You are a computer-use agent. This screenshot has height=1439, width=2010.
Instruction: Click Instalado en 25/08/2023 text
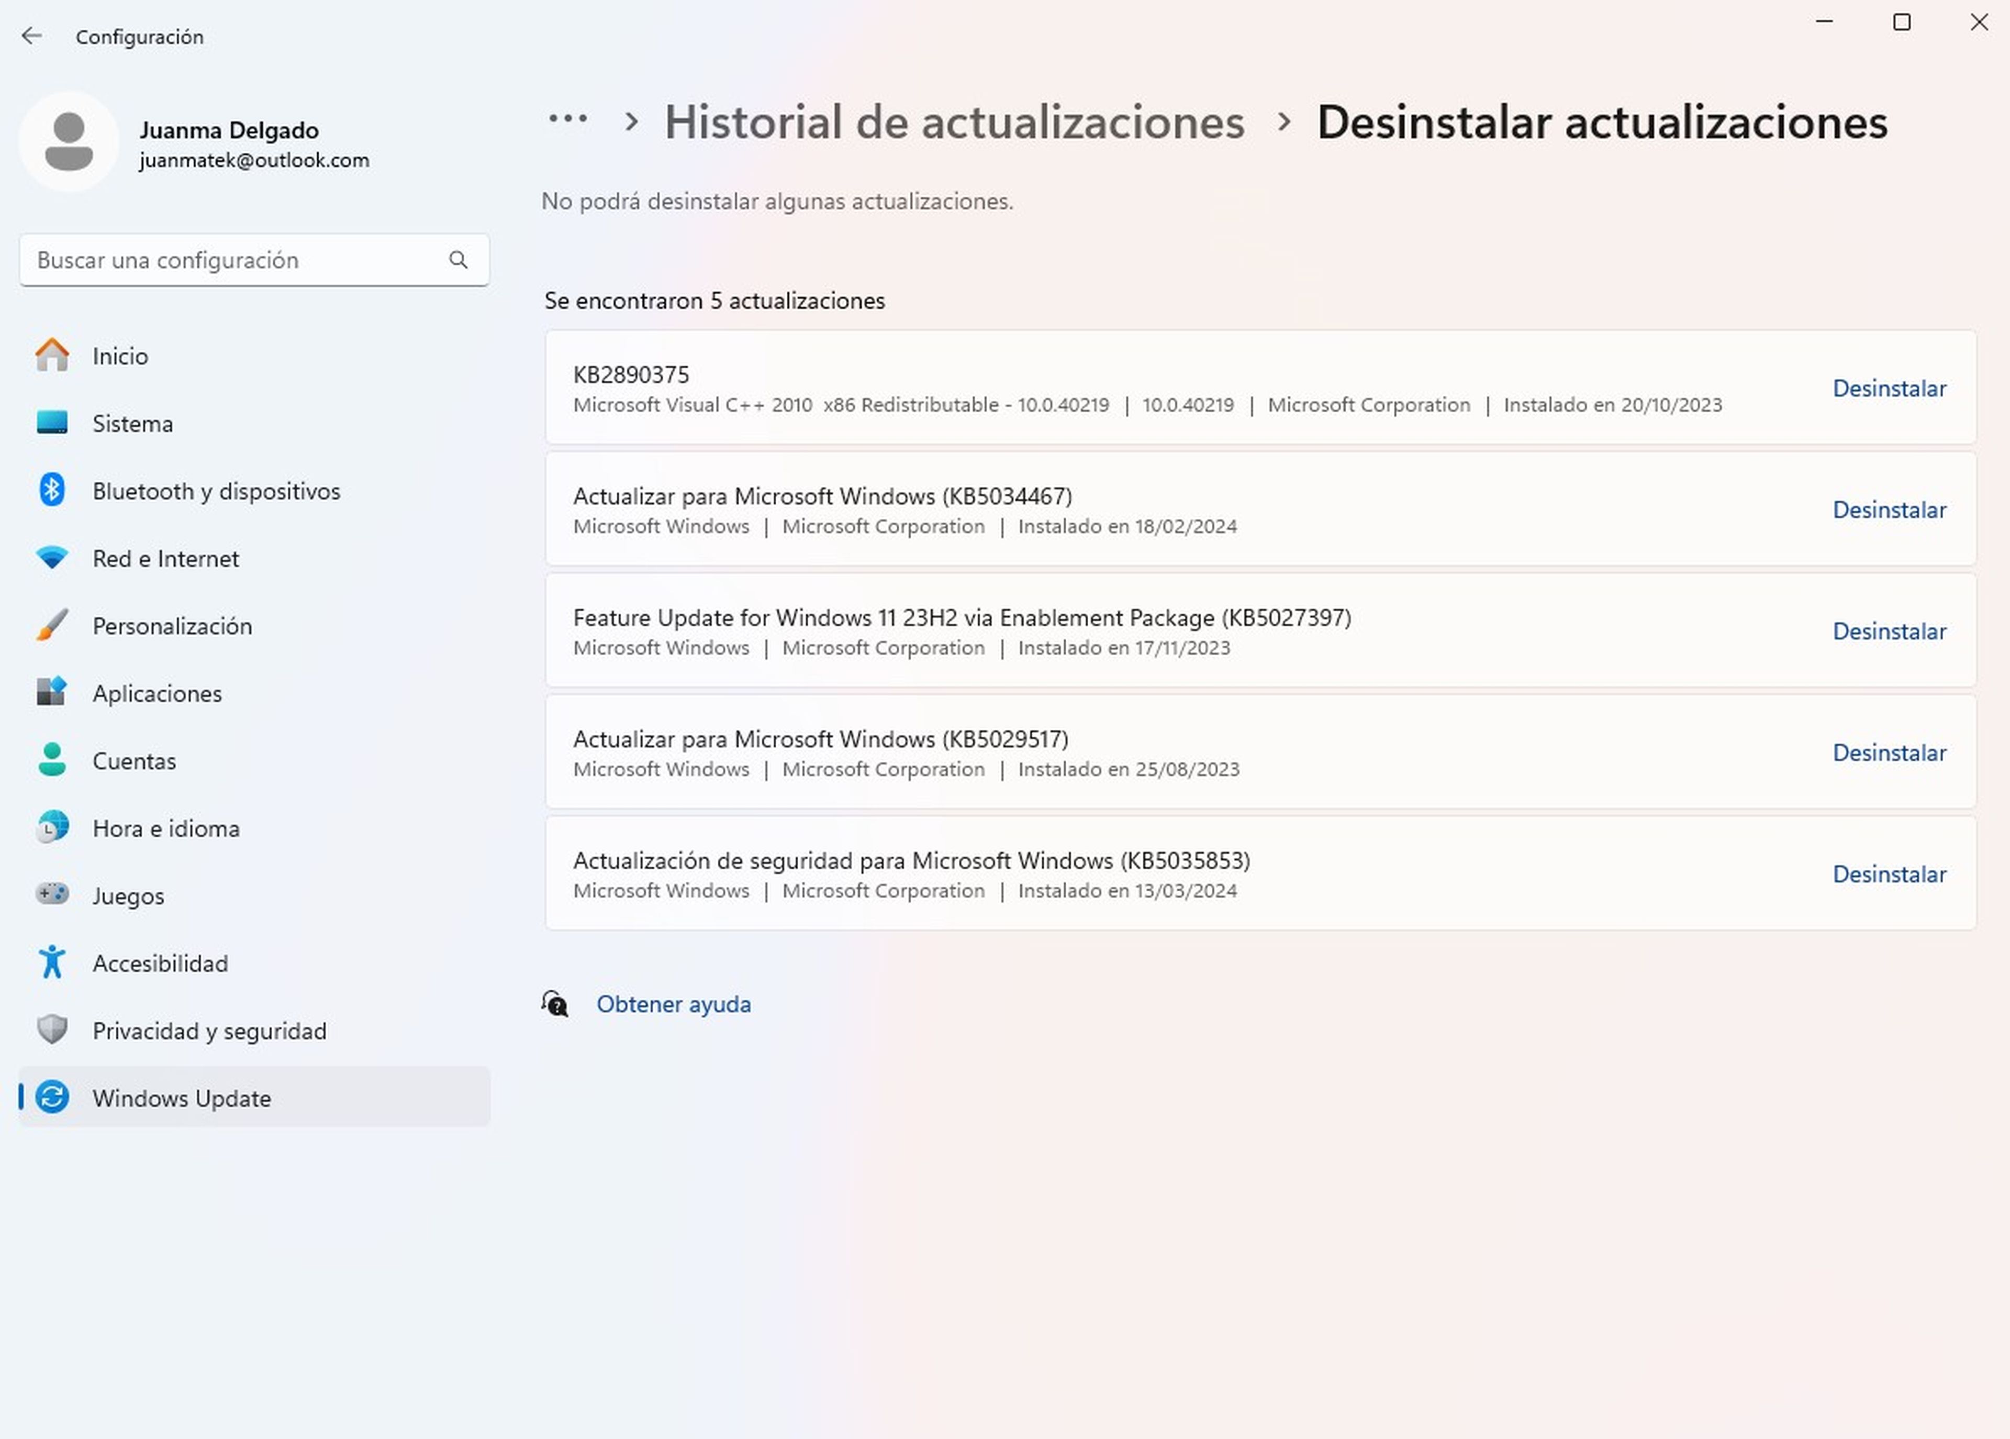(x=1129, y=769)
